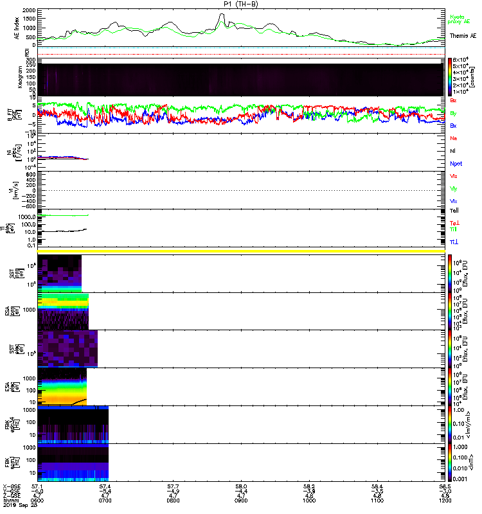This screenshot has width=482, height=514.
Task: Click the FBK scm1 nT color bar
Action: [x=450, y=463]
